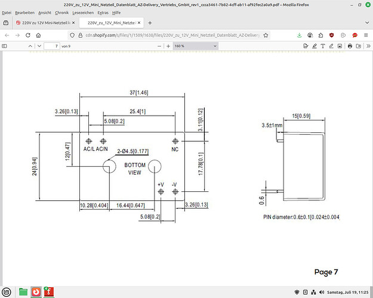Go to the next PDF page
This screenshot has width=373, height=298.
pyautogui.click(x=38, y=46)
